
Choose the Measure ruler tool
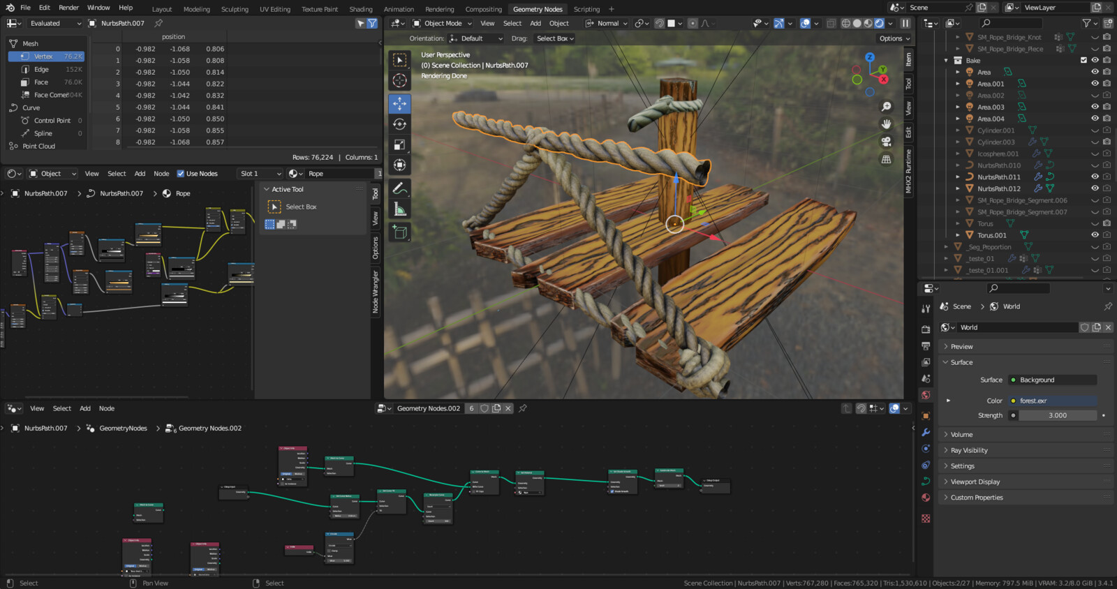coord(399,209)
